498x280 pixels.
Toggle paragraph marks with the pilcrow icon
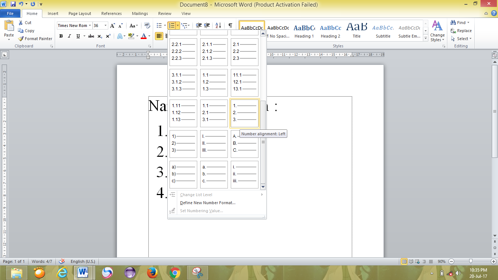[x=230, y=26]
